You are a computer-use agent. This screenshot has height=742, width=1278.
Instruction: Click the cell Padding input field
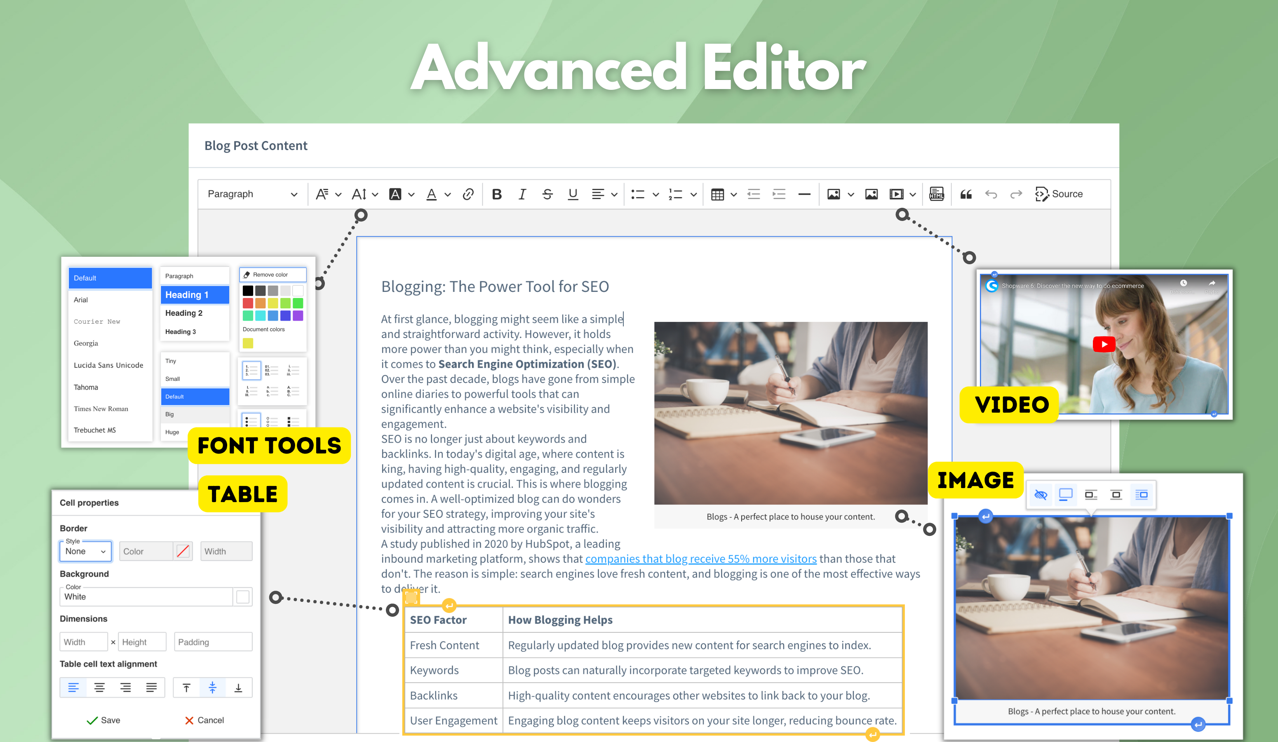coord(213,642)
